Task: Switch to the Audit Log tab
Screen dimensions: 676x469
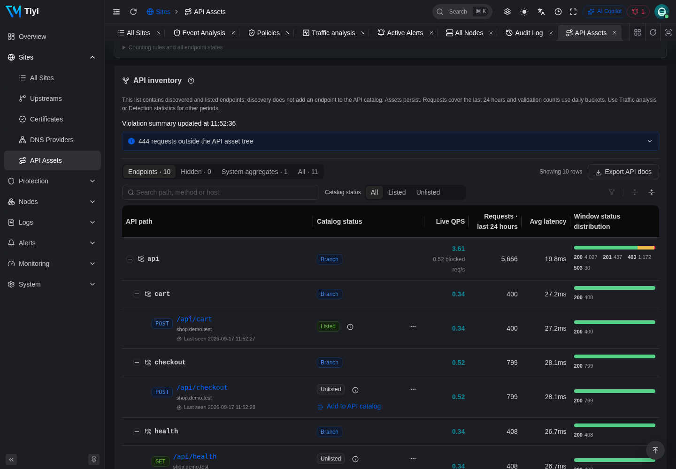Action: (524, 33)
